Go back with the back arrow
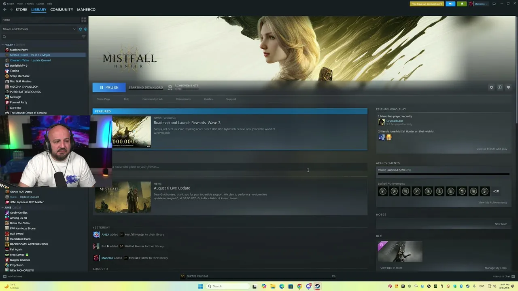This screenshot has height=291, width=518. [x=4, y=10]
